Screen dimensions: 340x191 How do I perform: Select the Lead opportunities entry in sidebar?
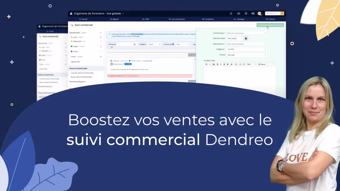86,37
